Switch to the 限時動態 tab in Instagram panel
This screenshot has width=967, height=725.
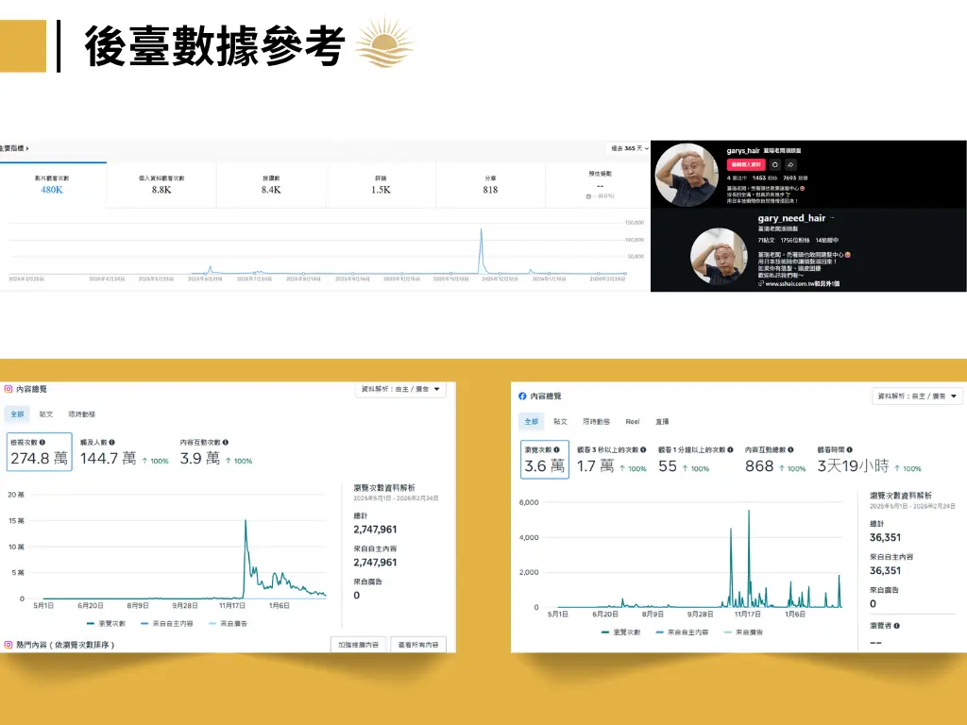coord(82,414)
